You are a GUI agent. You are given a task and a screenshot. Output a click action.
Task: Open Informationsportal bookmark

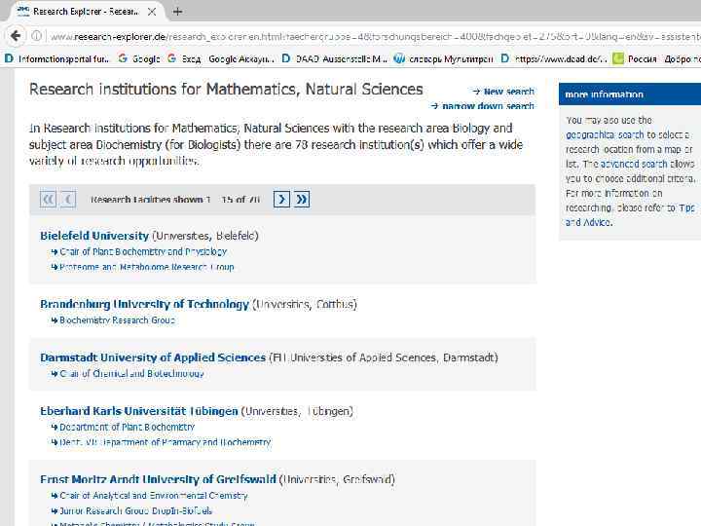[58, 58]
